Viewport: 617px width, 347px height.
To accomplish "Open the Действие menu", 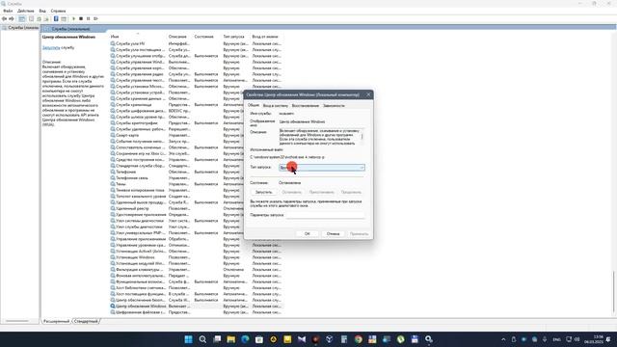I will click(26, 11).
